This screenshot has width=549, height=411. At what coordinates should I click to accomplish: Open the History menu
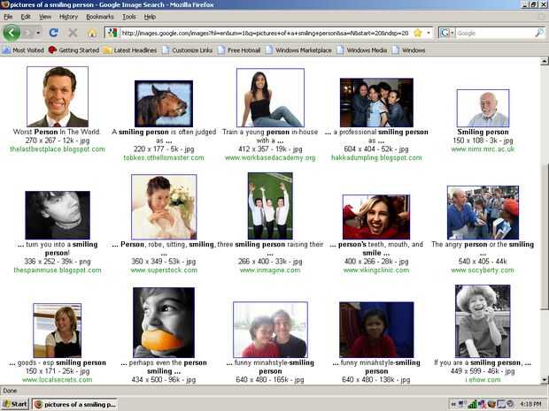(68, 17)
